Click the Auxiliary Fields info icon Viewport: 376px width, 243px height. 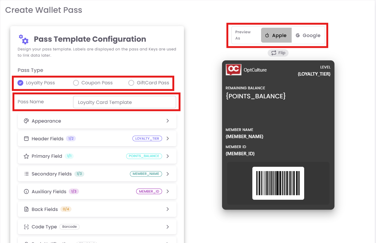[x=26, y=192]
